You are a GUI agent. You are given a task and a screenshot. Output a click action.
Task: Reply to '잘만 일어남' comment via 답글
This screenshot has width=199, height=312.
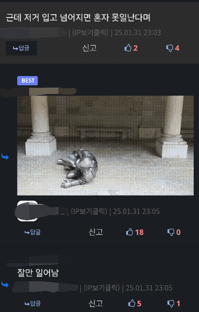(x=33, y=303)
